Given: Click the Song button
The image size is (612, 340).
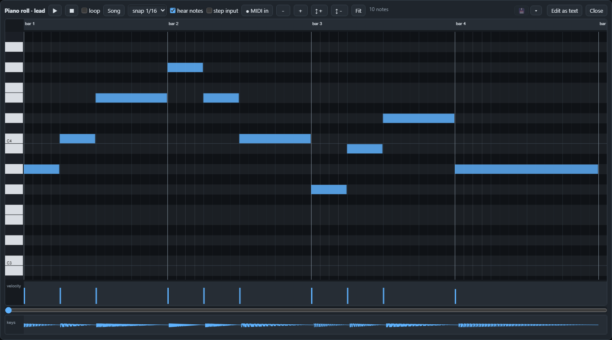Looking at the screenshot, I should (x=114, y=11).
